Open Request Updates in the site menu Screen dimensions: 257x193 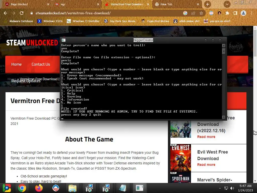pyautogui.click(x=26, y=81)
